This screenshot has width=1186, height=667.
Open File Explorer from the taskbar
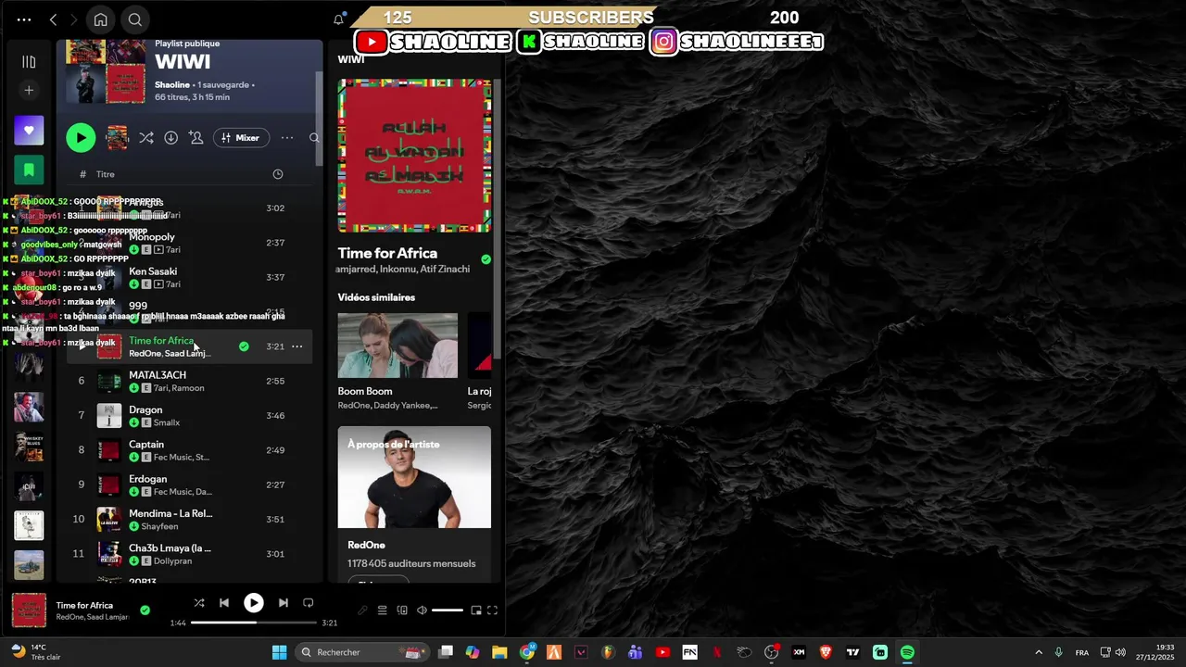(499, 652)
